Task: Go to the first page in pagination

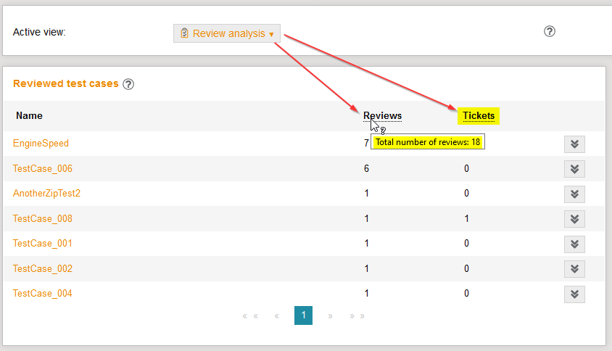Action: pos(250,316)
